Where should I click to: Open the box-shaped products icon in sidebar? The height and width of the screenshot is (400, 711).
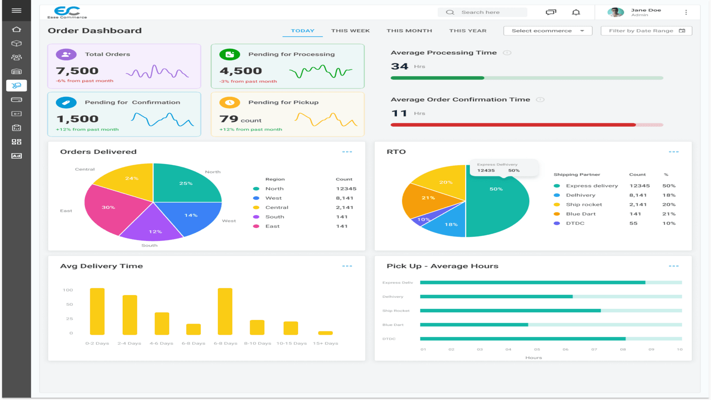(x=16, y=44)
